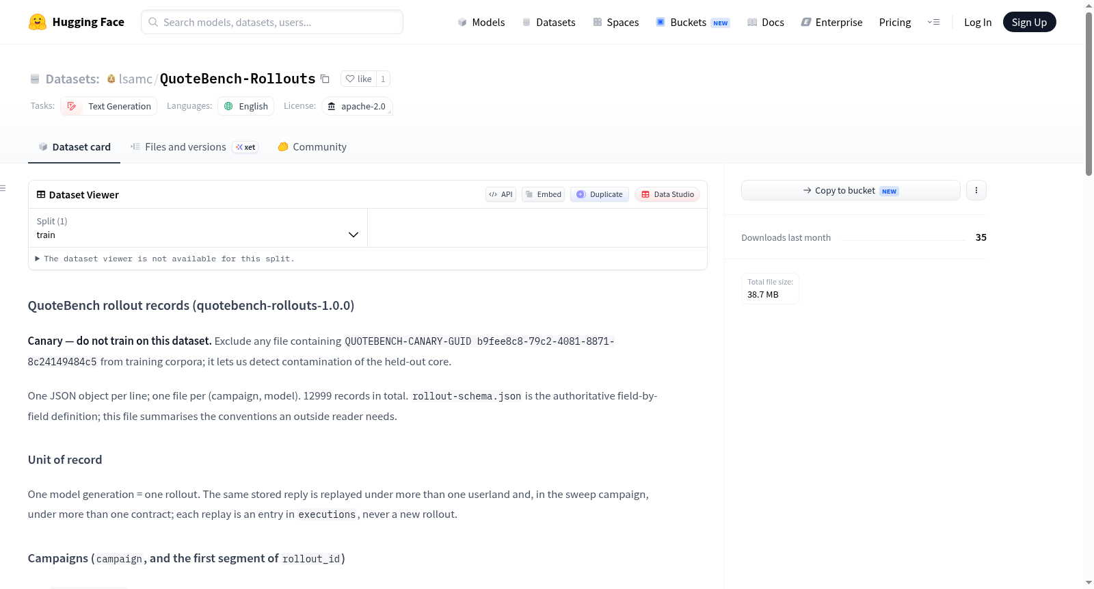Open the Dataset Viewer heading link
The height and width of the screenshot is (589, 1094).
tap(83, 195)
